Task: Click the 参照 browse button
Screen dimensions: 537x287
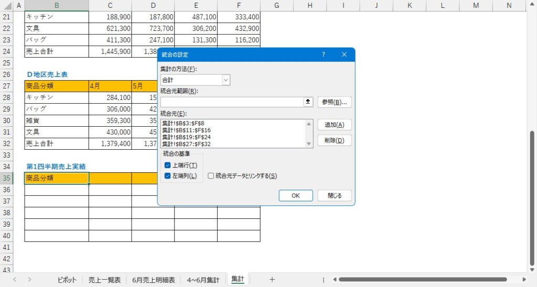Action: (x=334, y=102)
